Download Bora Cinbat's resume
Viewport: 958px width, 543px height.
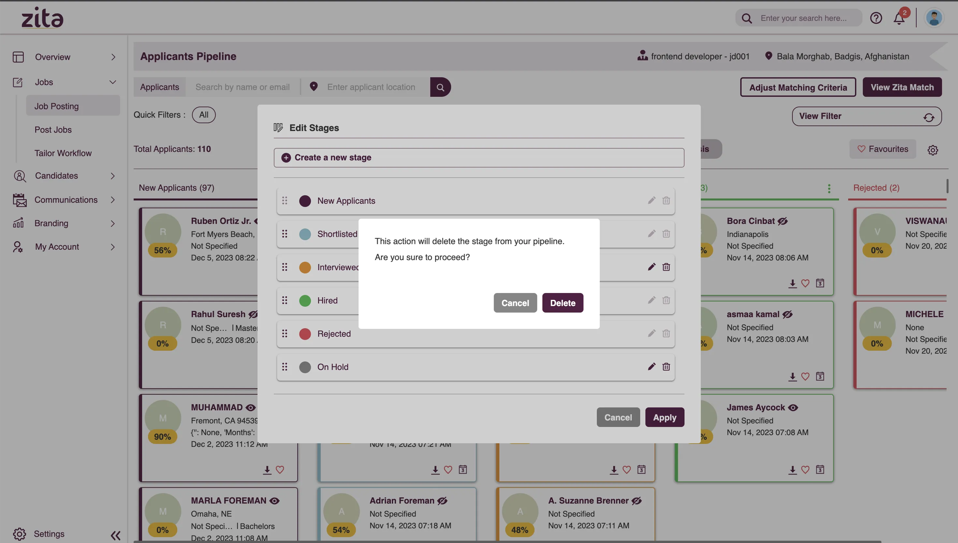click(792, 284)
